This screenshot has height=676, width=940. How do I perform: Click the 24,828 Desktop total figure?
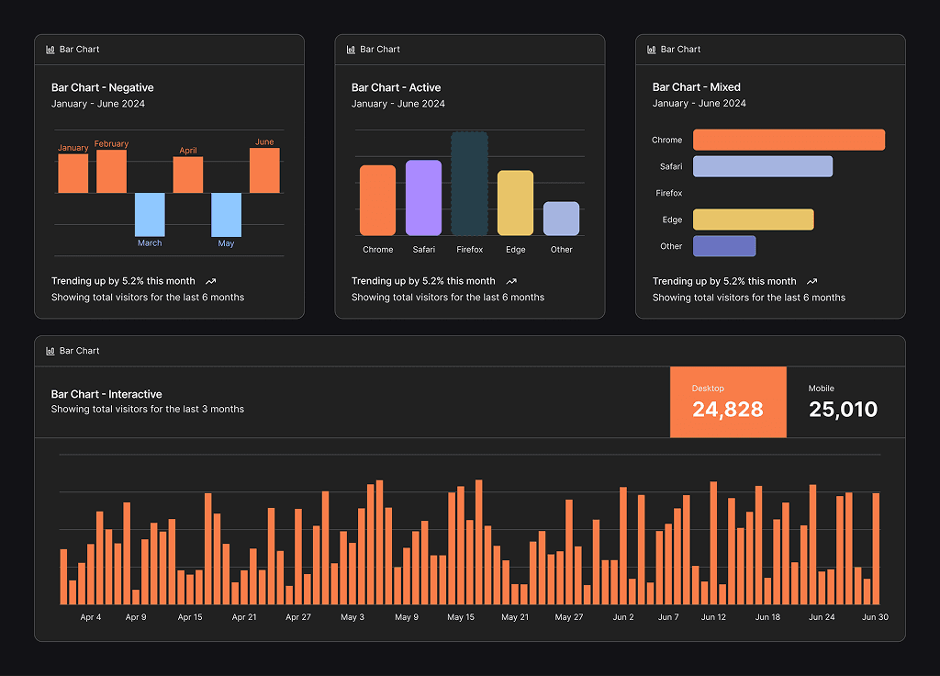tap(726, 410)
